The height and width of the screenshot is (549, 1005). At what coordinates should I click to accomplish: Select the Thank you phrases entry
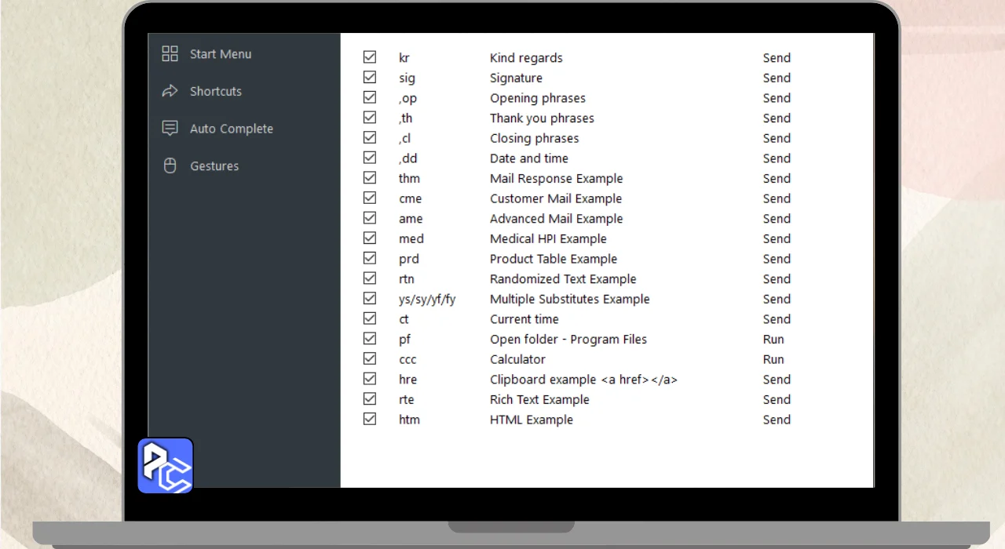(x=542, y=118)
